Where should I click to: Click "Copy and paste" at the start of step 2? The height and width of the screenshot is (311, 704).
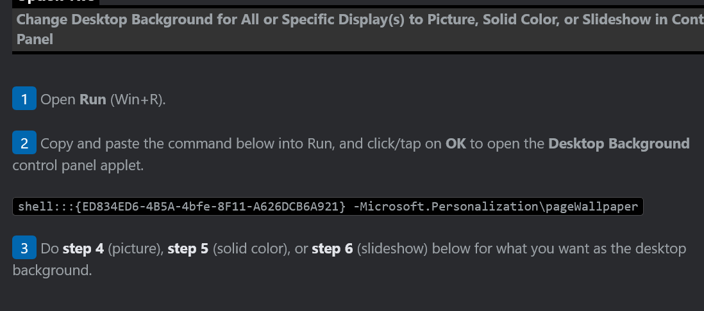(82, 143)
